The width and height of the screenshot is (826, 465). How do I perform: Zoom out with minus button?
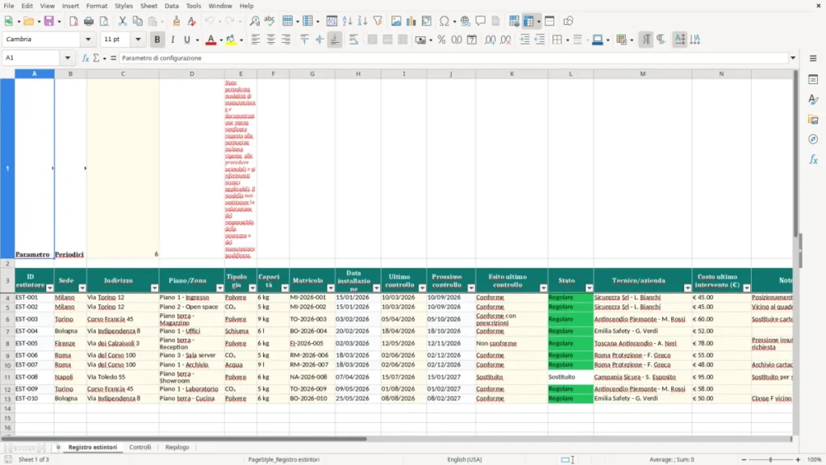tap(744, 459)
